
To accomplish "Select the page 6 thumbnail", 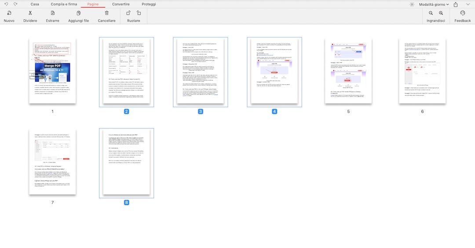I will coord(422,71).
